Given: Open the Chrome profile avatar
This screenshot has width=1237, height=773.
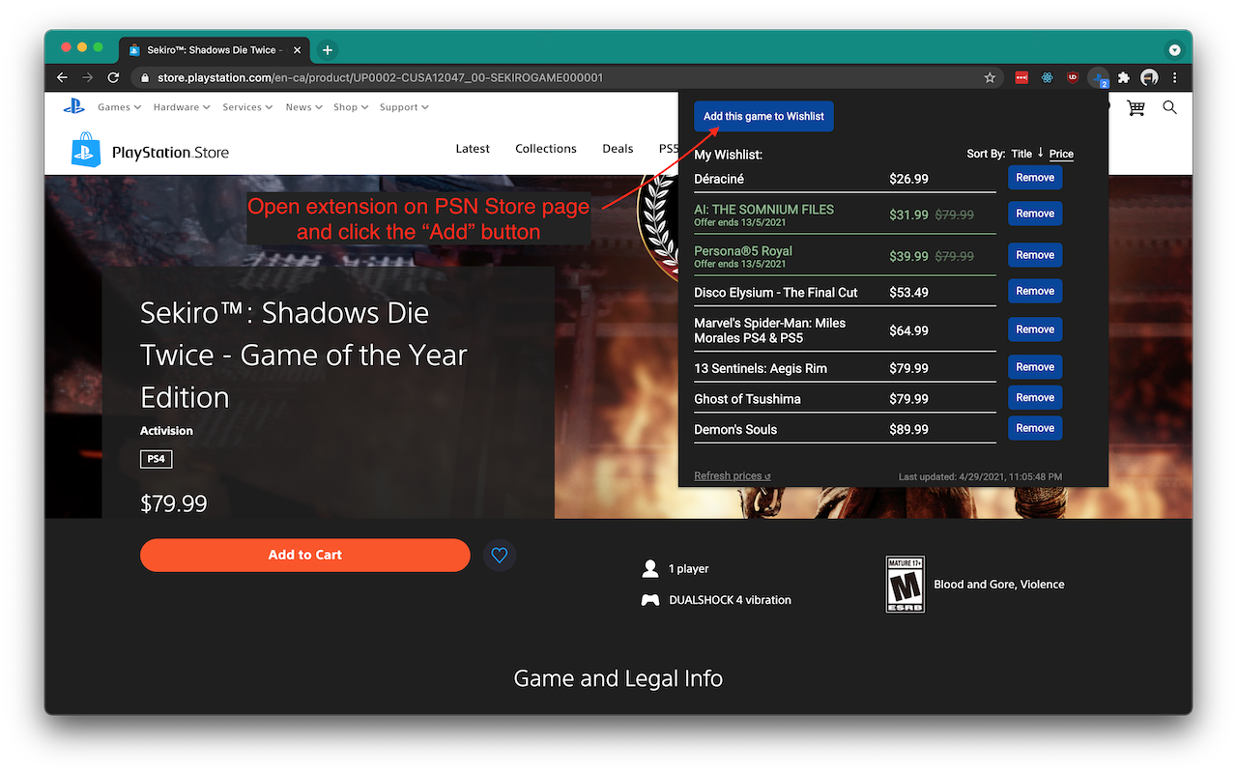Looking at the screenshot, I should [x=1149, y=77].
